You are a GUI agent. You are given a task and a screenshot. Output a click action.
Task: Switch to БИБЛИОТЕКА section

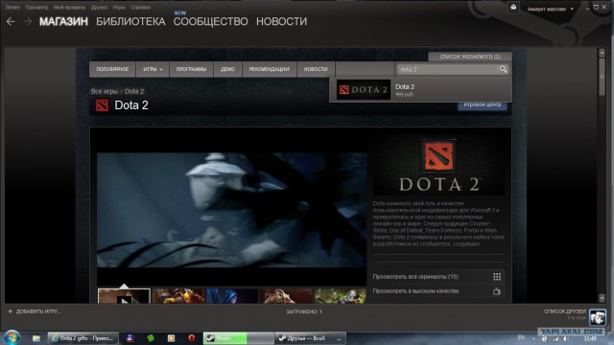[130, 21]
